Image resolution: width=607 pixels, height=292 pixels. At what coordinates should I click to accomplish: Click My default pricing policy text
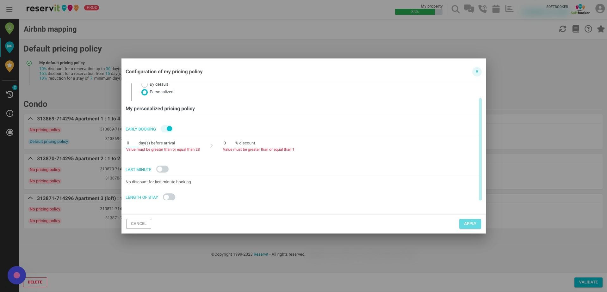click(x=62, y=63)
